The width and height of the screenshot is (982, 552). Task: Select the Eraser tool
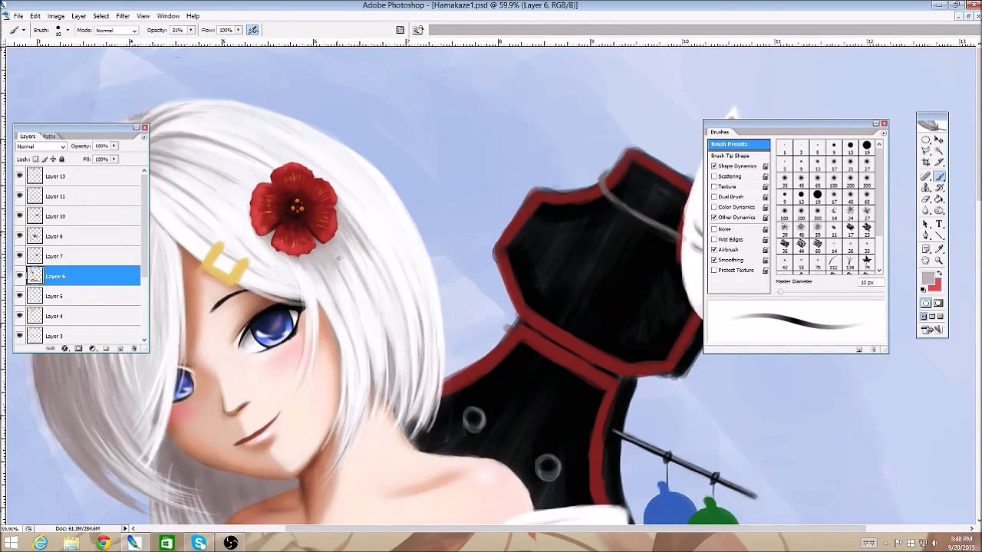pyautogui.click(x=925, y=199)
